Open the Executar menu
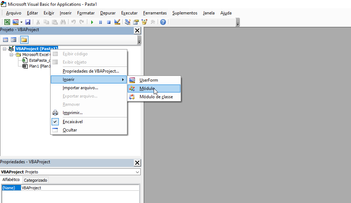The image size is (351, 203). click(x=130, y=13)
